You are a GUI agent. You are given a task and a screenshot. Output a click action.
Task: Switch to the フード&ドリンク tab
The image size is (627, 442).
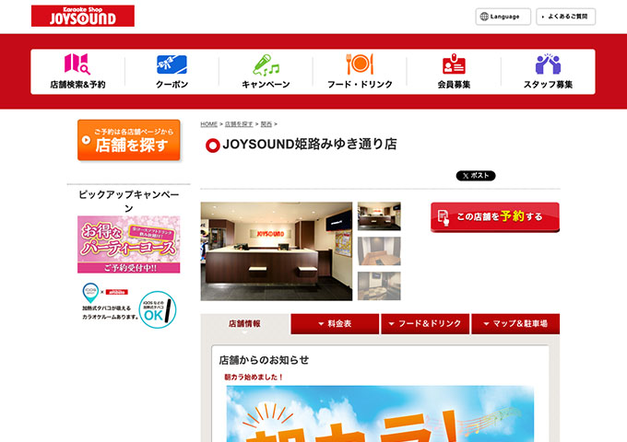click(x=425, y=324)
